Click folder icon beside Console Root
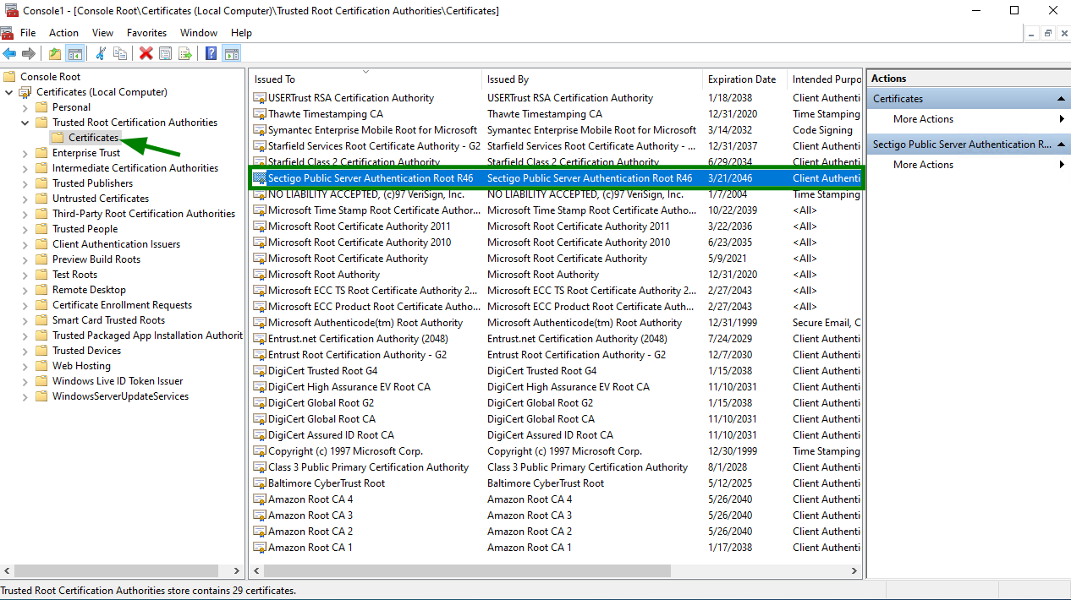Screen dimensions: 1071x600 click(10, 77)
